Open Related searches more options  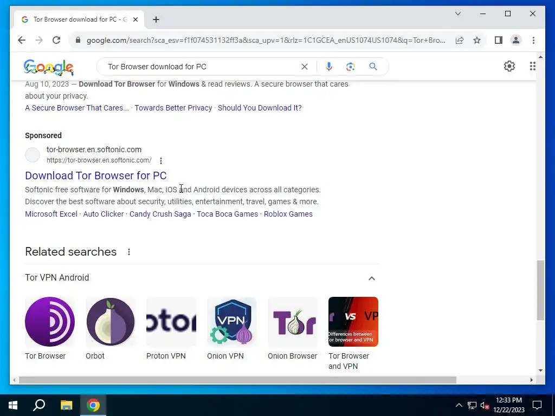(129, 252)
